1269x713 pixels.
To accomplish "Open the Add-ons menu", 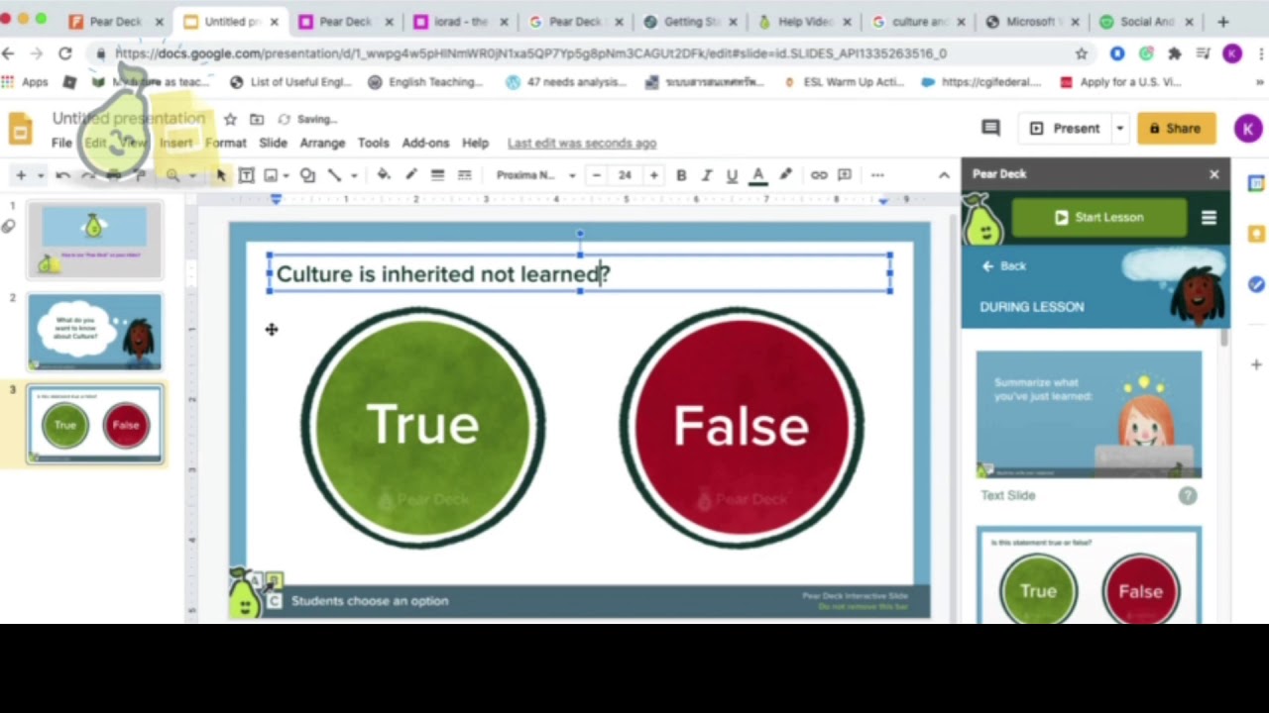I will (x=425, y=143).
